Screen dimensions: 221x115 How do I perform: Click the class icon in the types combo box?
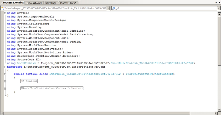point(3,8)
